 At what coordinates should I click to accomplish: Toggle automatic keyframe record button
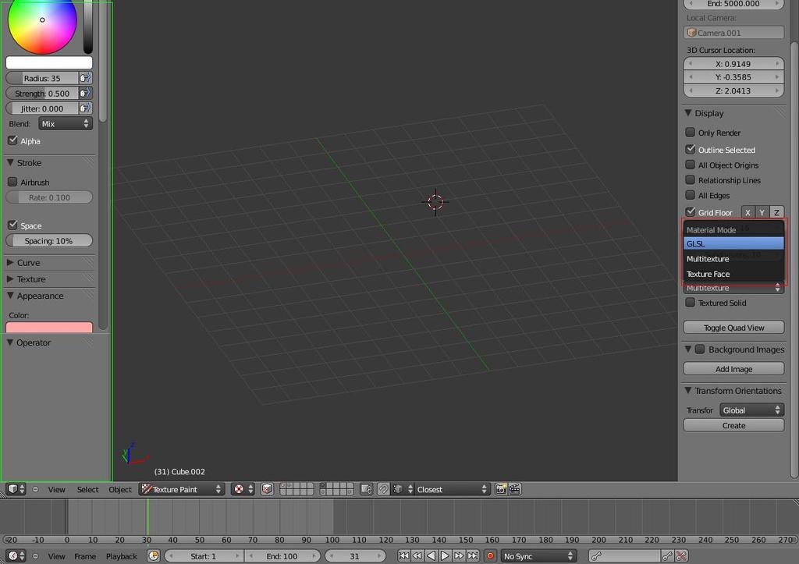coord(490,556)
